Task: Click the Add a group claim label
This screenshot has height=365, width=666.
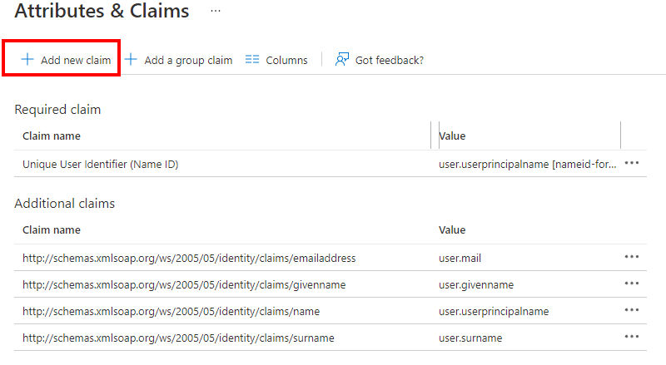Action: pos(188,60)
